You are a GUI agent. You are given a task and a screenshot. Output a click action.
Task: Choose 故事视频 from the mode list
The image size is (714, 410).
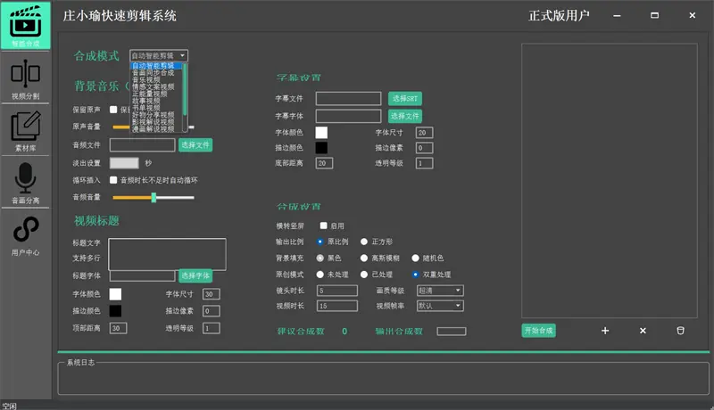(157, 101)
